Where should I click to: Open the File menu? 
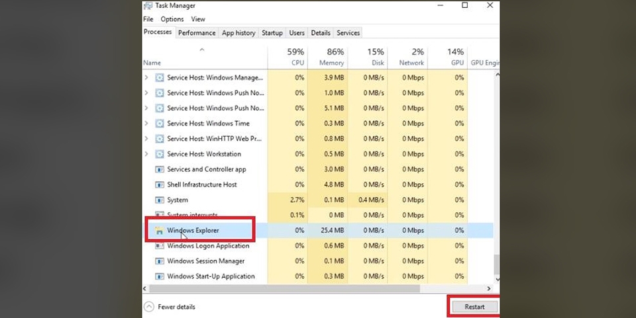coord(148,19)
